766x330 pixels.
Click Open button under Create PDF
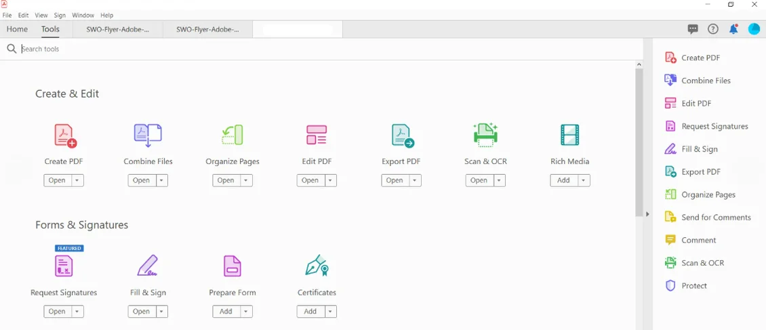(x=57, y=180)
